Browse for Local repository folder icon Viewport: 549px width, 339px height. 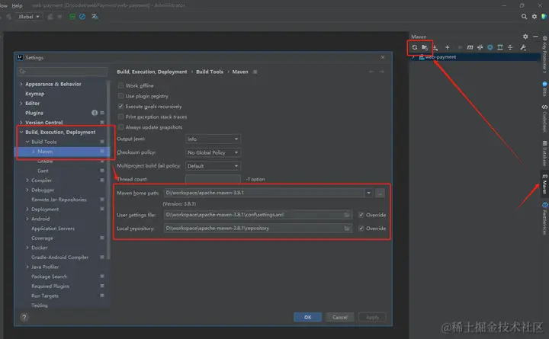347,229
